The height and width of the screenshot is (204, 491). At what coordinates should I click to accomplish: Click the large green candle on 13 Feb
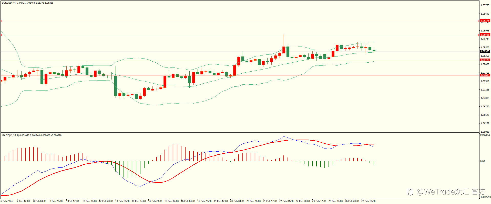[116, 86]
